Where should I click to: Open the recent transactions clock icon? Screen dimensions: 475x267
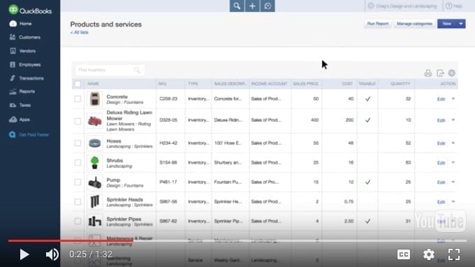[x=268, y=6]
